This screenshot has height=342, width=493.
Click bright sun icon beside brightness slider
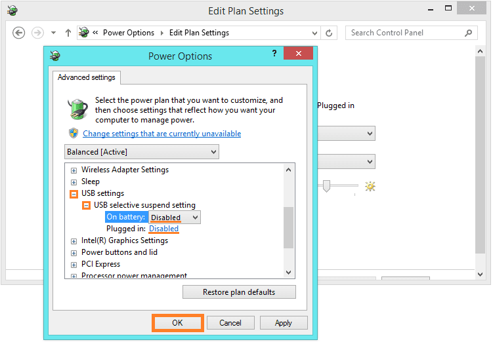(370, 186)
